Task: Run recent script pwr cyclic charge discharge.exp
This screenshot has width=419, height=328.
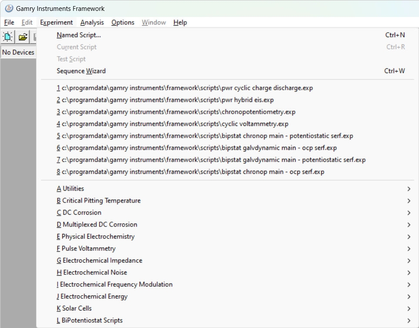Action: [x=227, y=88]
